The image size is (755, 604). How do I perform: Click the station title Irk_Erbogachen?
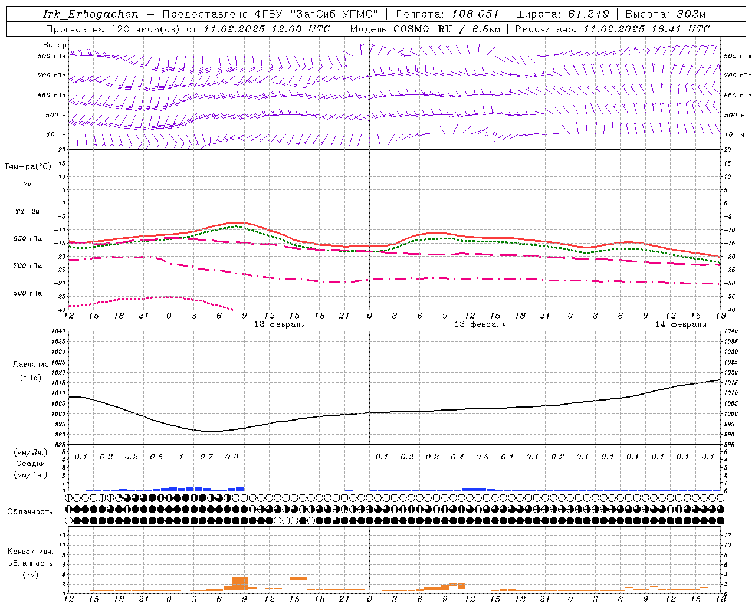91,14
